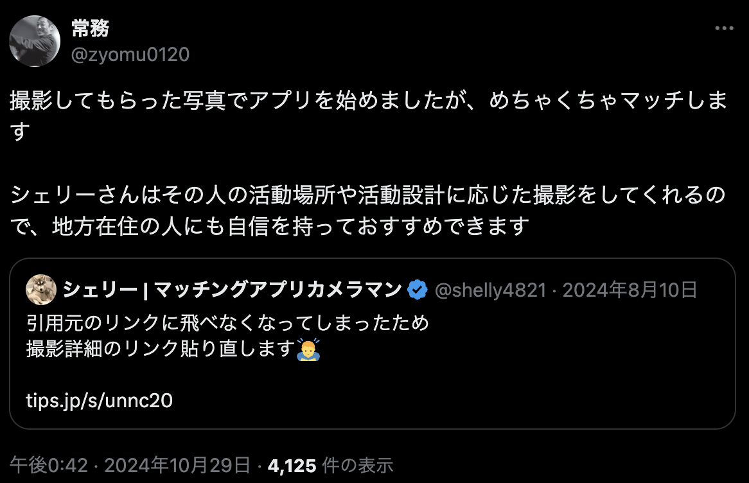Open quoted author name シェリー
749x483 pixels.
232,290
